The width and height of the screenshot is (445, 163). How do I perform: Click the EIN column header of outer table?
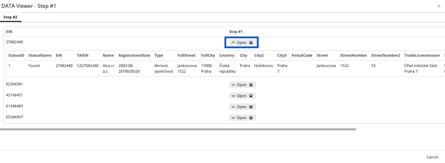point(9,32)
